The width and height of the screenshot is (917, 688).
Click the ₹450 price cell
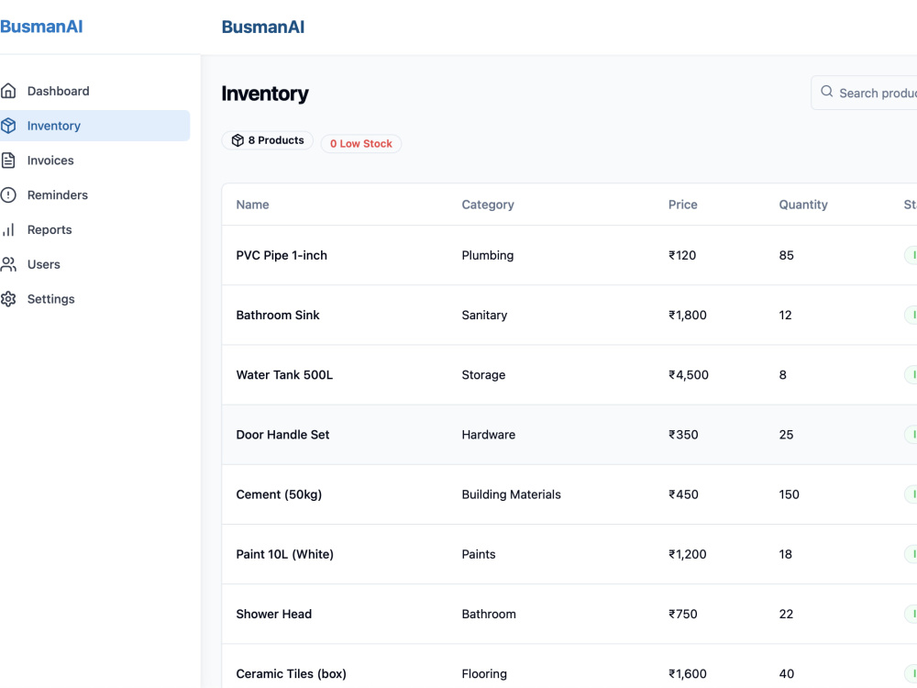point(683,494)
